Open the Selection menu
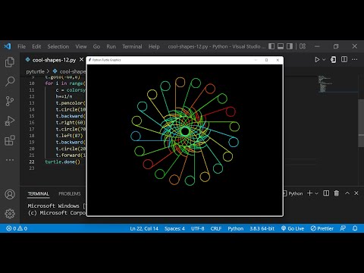Viewport: 364px width, 273px height. coord(58,46)
